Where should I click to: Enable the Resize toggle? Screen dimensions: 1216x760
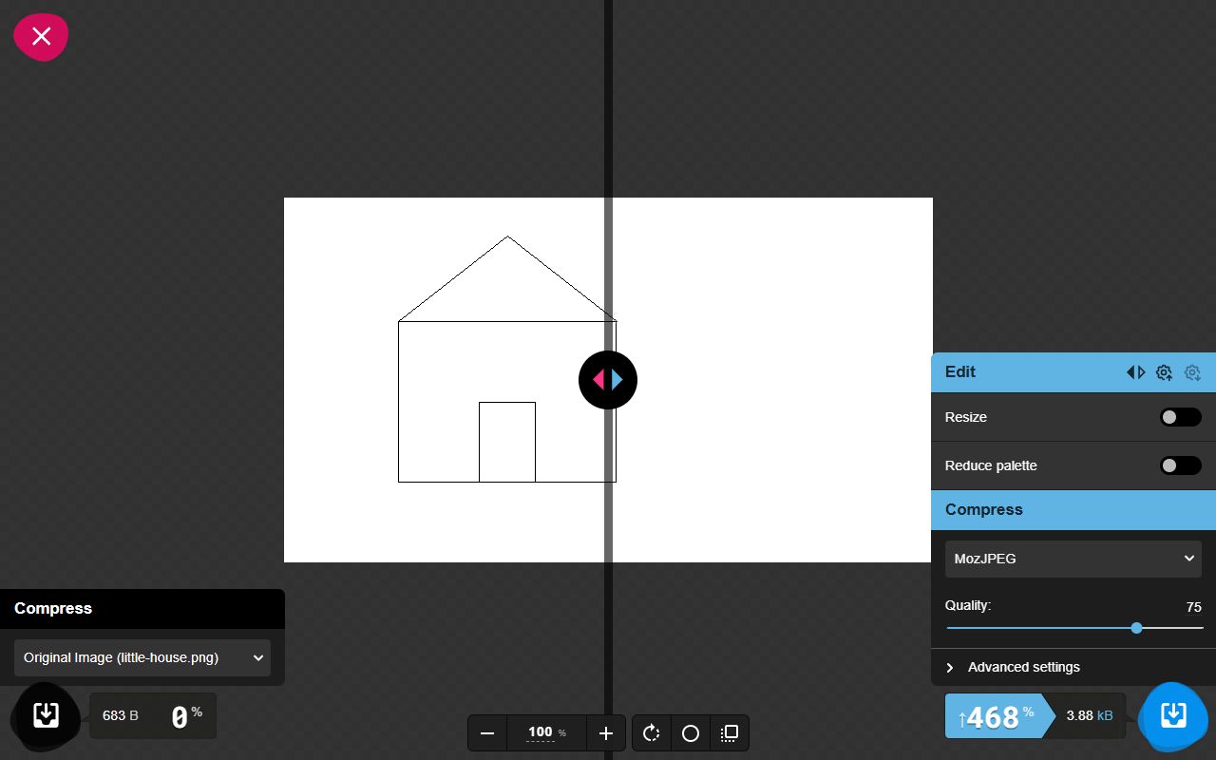(x=1181, y=417)
